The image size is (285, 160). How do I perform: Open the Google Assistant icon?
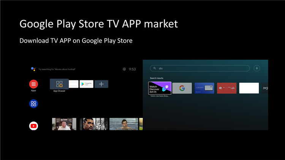point(33,69)
